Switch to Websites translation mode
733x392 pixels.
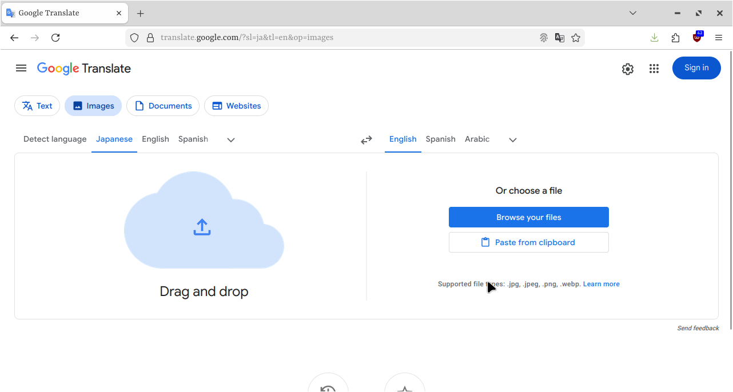[x=236, y=106]
